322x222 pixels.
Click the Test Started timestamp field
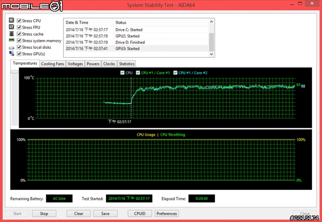[129, 198]
